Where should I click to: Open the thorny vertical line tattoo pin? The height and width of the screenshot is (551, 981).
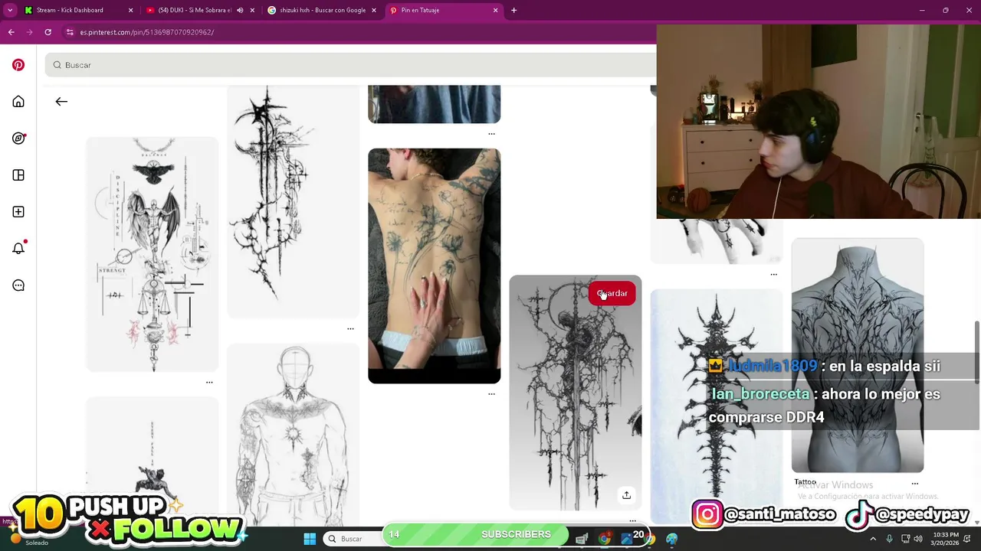click(x=293, y=201)
